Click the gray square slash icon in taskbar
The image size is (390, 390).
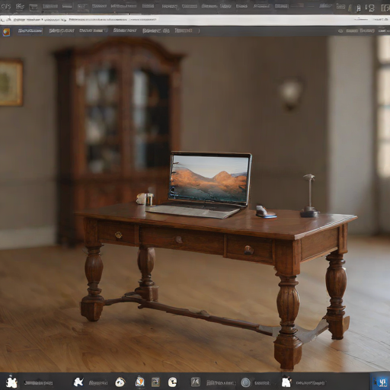pos(195,382)
